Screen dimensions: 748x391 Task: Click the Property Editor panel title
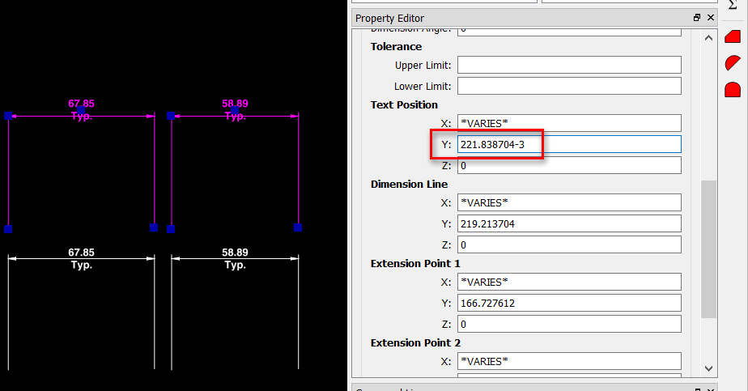pyautogui.click(x=389, y=18)
